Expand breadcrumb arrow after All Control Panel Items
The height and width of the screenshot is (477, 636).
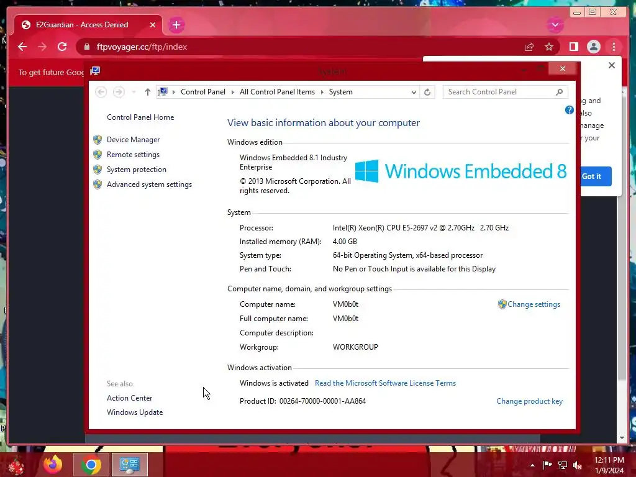pos(322,92)
